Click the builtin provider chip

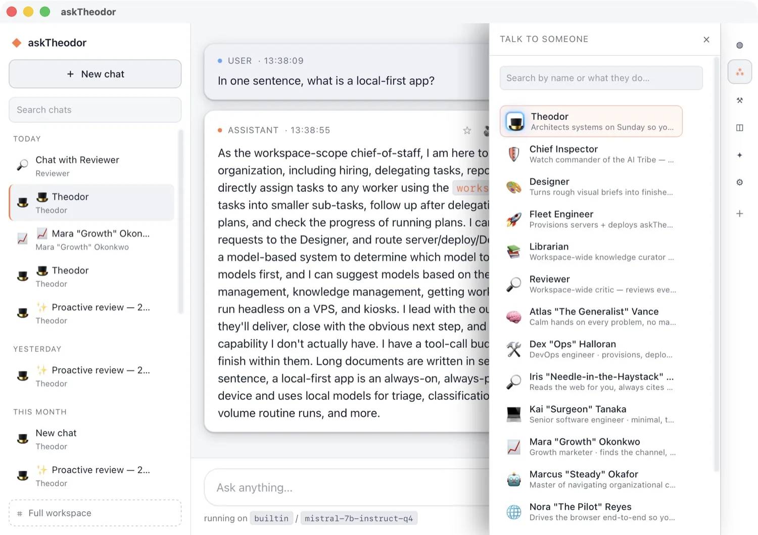(271, 518)
